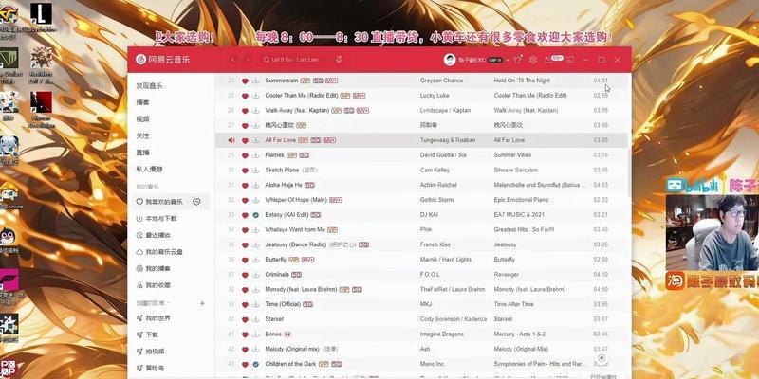This screenshot has width=759, height=379.
Task: Start heartbeat mode icon beside 我喜欢的音乐
Action: pyautogui.click(x=196, y=202)
